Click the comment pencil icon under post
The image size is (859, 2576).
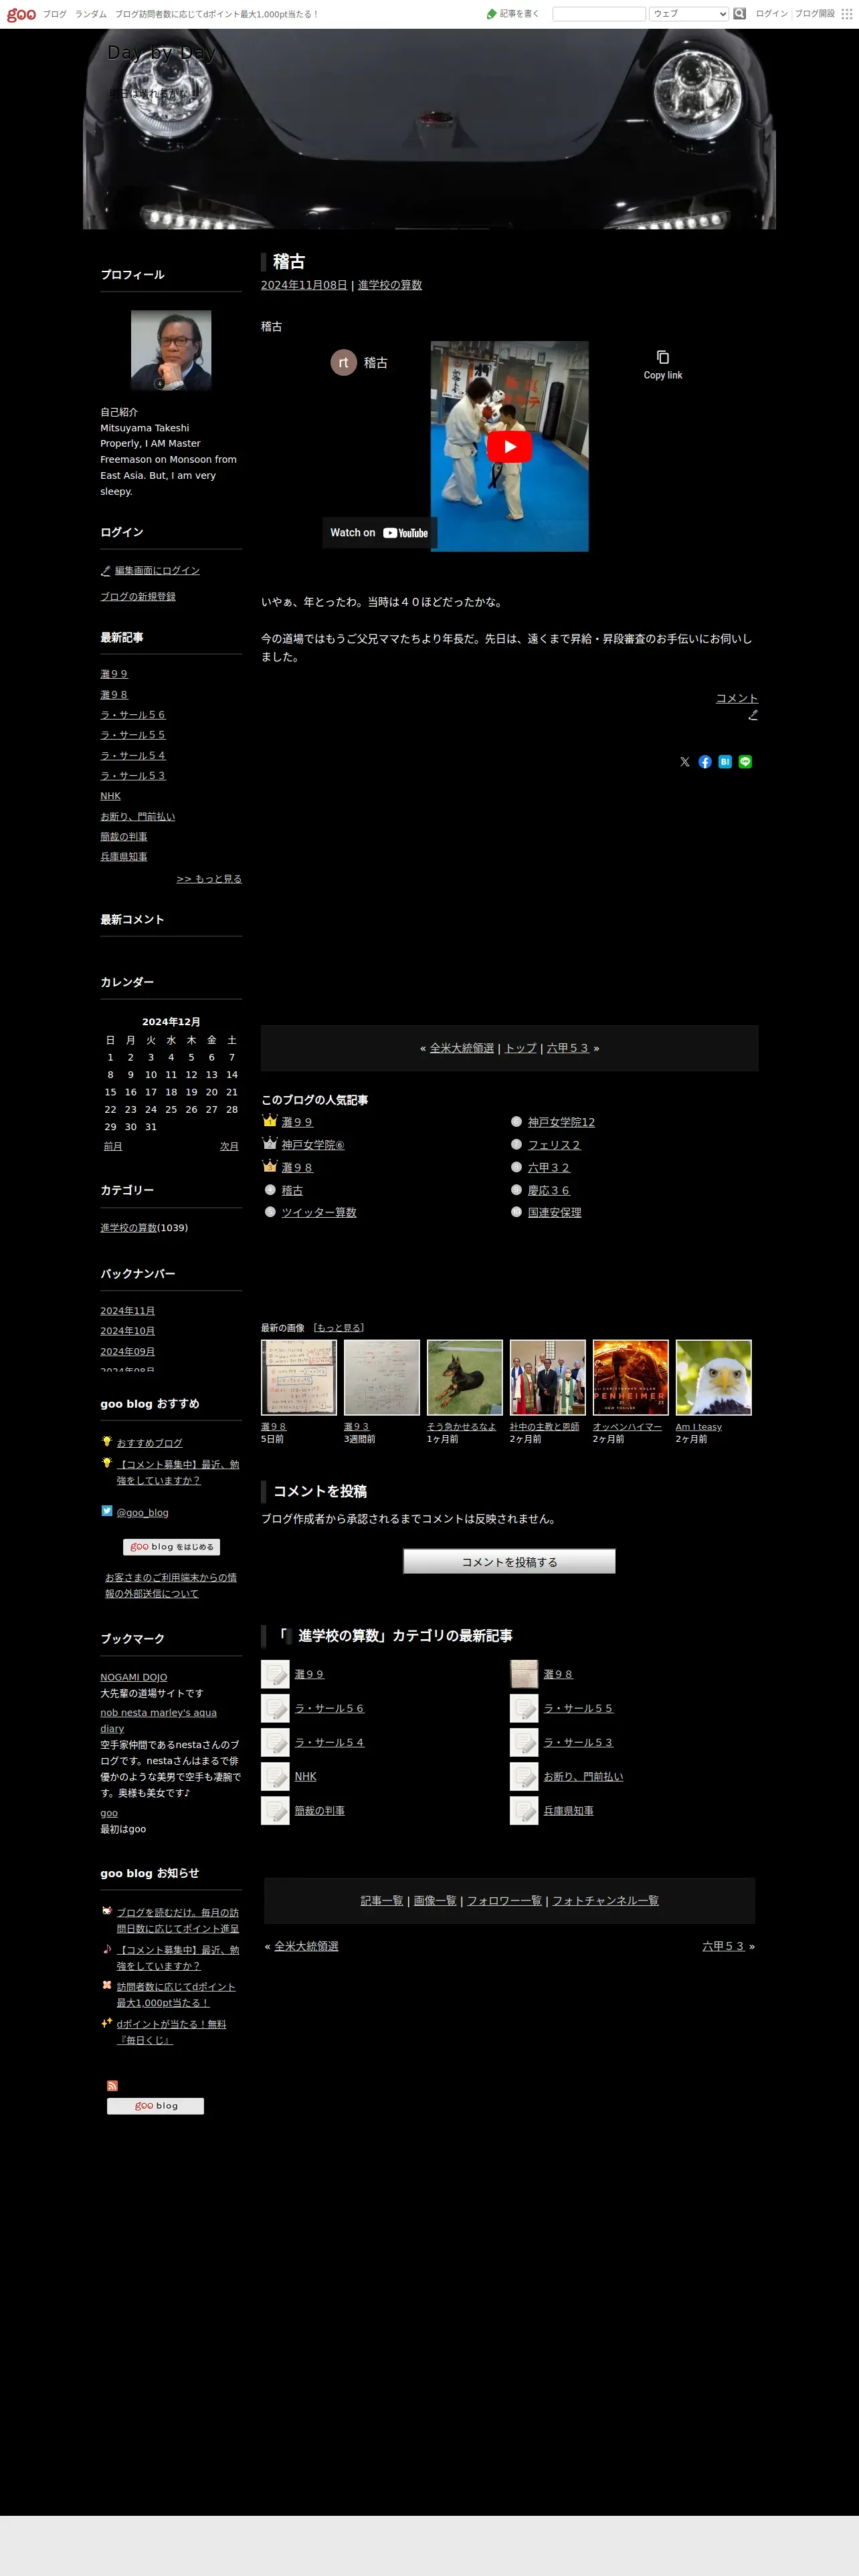pos(753,715)
